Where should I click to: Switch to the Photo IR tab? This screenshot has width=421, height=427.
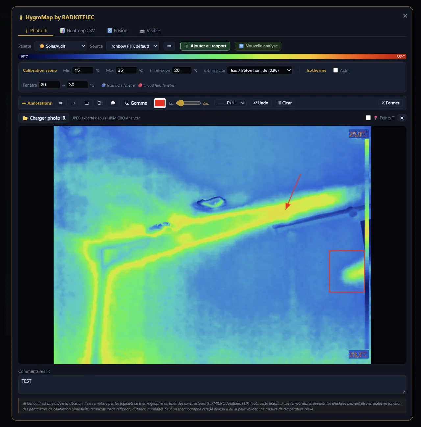point(36,30)
